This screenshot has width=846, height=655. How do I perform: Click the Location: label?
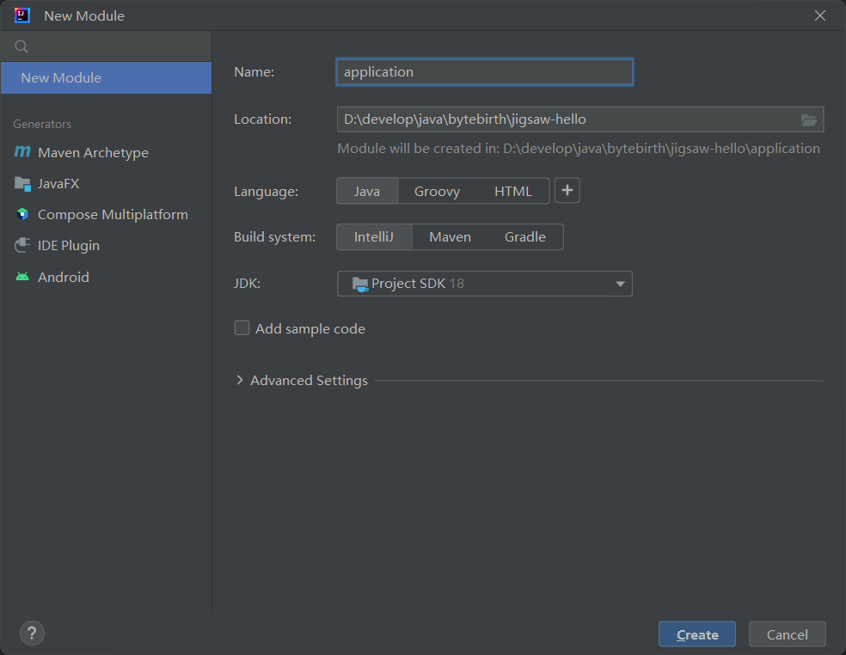pyautogui.click(x=263, y=119)
